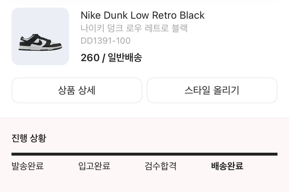Tap the word Black in the product title
The width and height of the screenshot is (289, 192).
pos(192,15)
